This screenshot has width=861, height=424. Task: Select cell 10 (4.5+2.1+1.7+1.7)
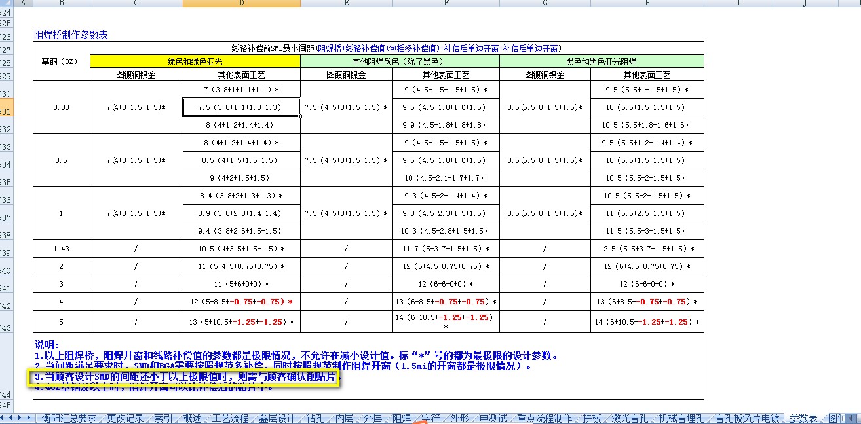point(446,178)
